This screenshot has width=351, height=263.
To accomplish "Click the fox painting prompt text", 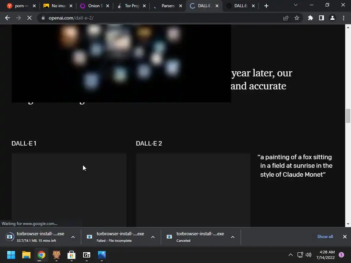I will (294, 166).
